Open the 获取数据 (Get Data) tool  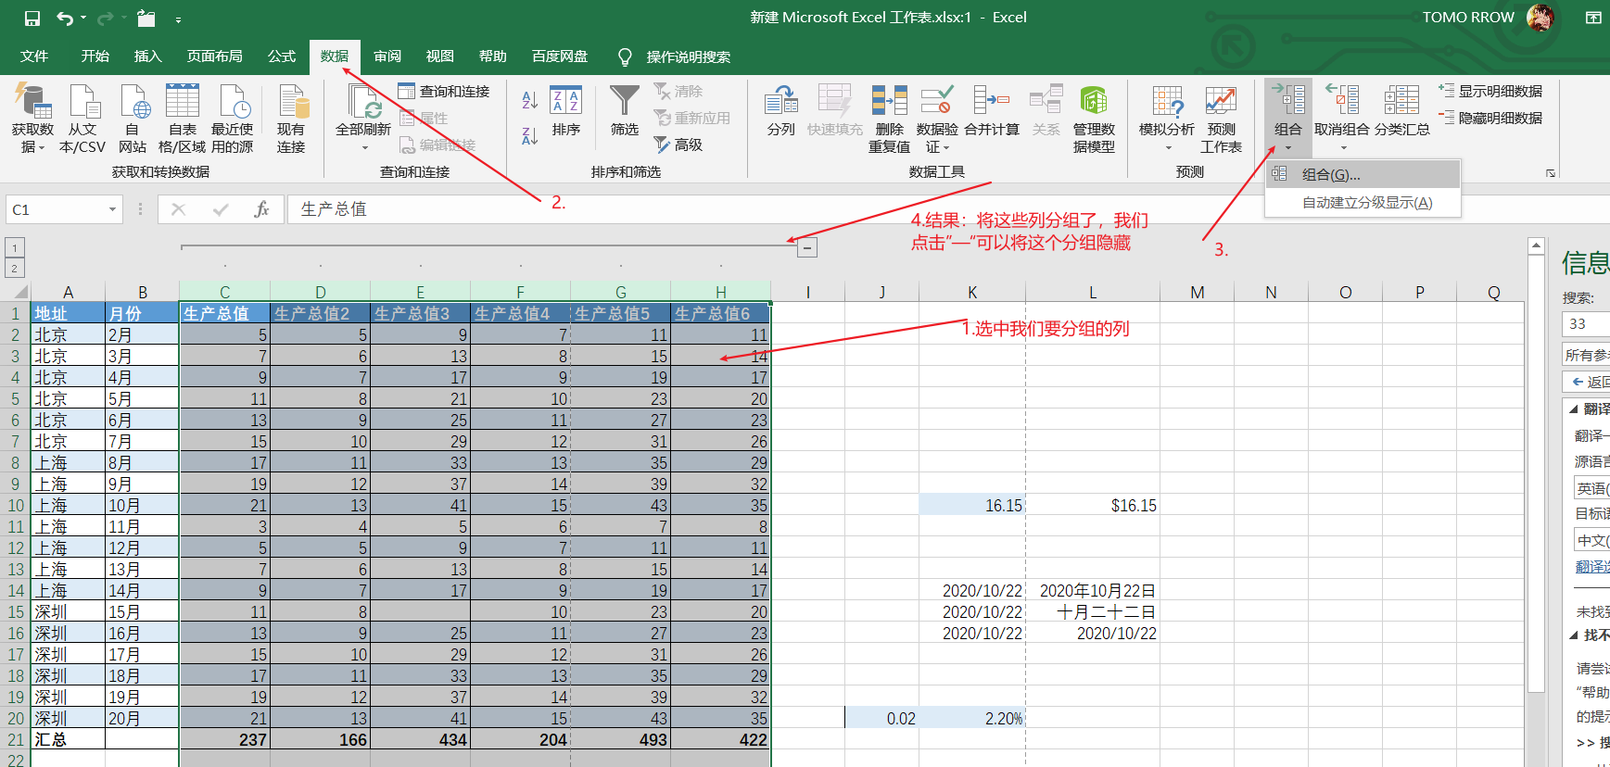(32, 119)
